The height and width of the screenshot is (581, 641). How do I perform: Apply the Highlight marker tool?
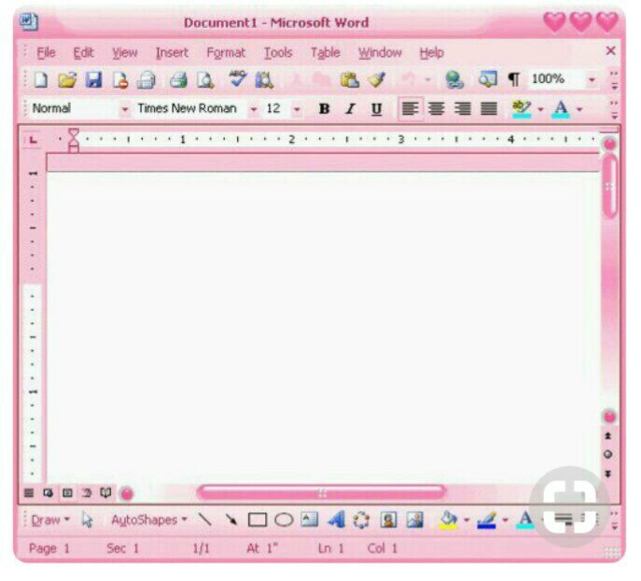[522, 109]
